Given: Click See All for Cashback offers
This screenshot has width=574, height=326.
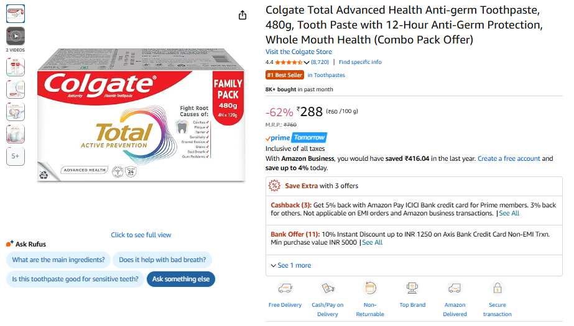Looking at the screenshot, I should [x=509, y=213].
